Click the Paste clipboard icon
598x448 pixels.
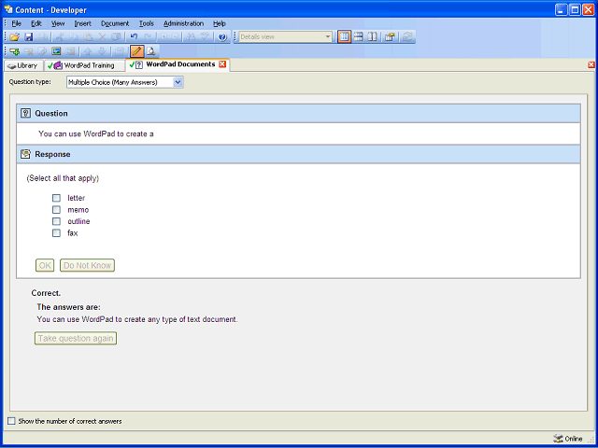coord(88,37)
